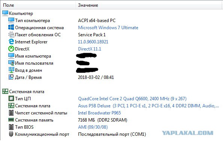This screenshot has width=223, height=144.
Task: Click the CPU icon beside Тип ЦП
Action: pyautogui.click(x=11, y=98)
